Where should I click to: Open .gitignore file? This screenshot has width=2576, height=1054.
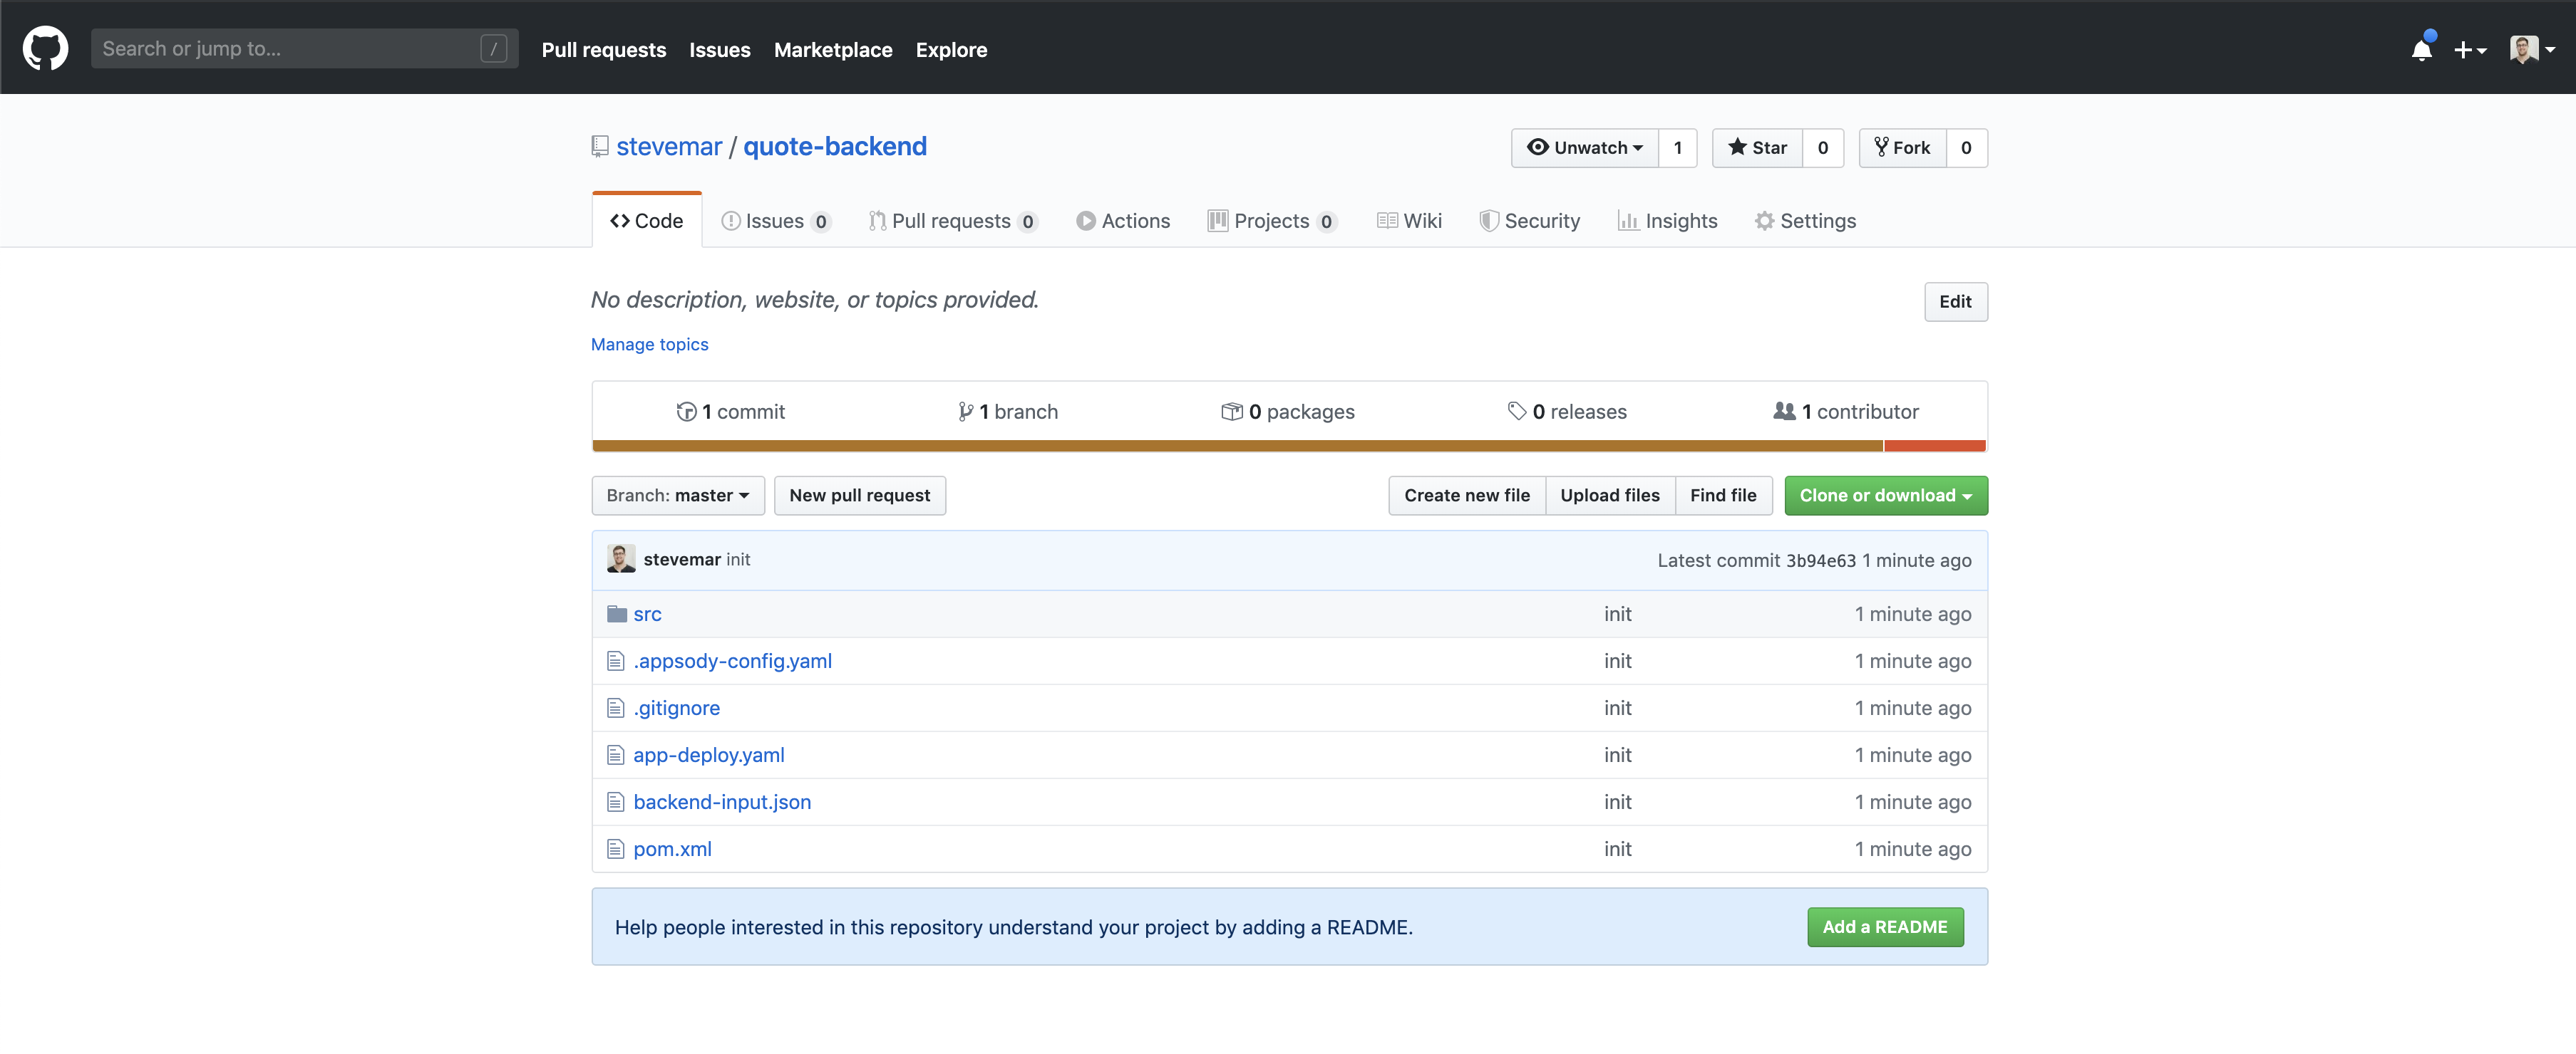(676, 707)
